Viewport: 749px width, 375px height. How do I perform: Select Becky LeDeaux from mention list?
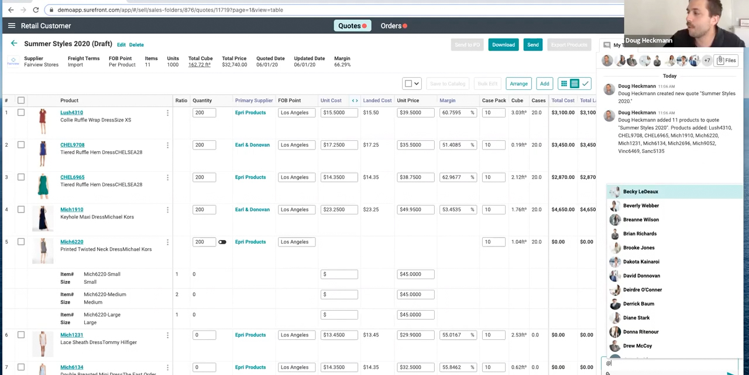(640, 192)
